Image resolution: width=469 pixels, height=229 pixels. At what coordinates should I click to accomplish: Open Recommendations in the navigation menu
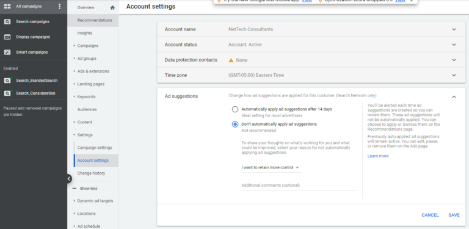click(95, 20)
